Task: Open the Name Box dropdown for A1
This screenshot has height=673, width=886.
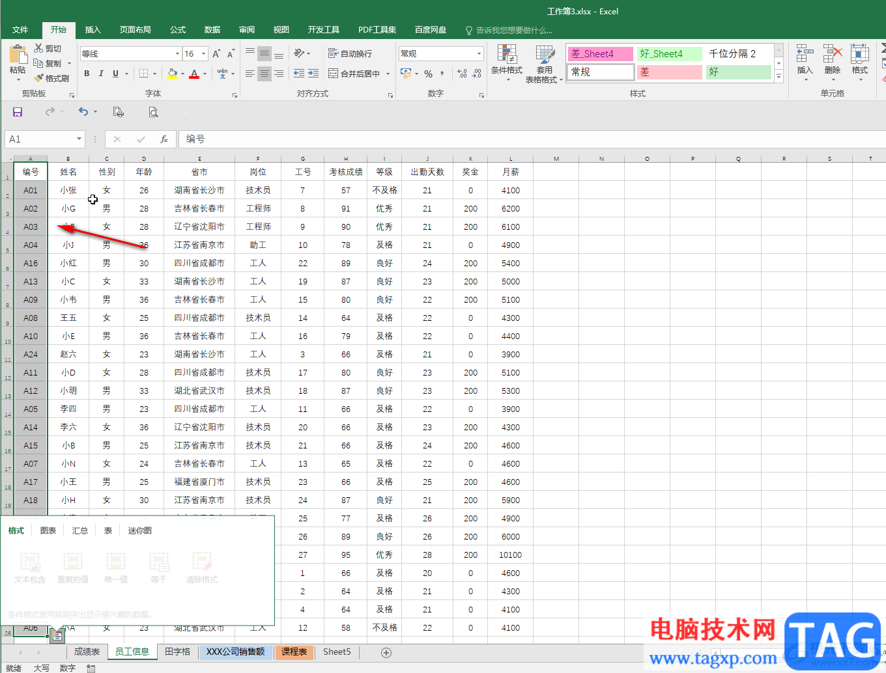Action: 79,139
